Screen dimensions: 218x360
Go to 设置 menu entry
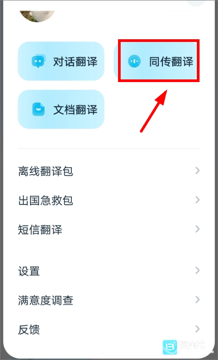pyautogui.click(x=109, y=271)
